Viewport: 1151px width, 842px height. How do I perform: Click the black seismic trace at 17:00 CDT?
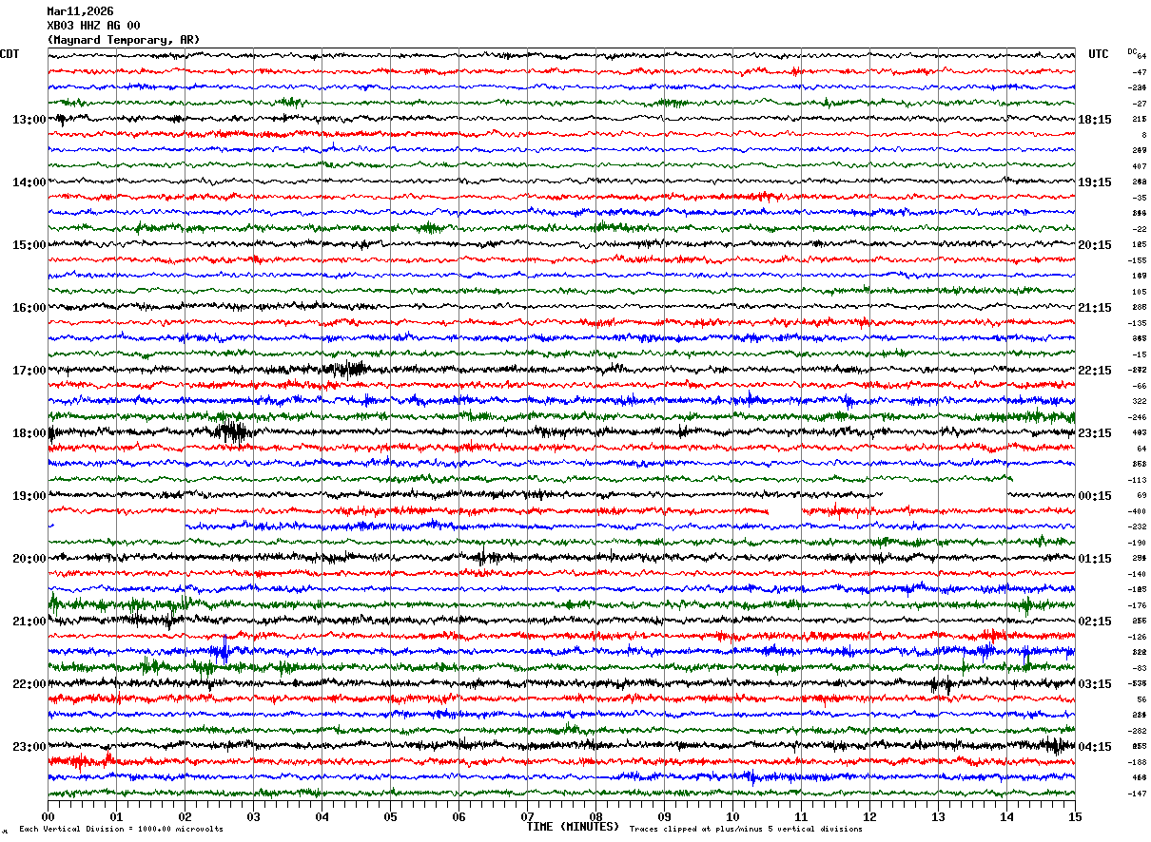pos(561,370)
